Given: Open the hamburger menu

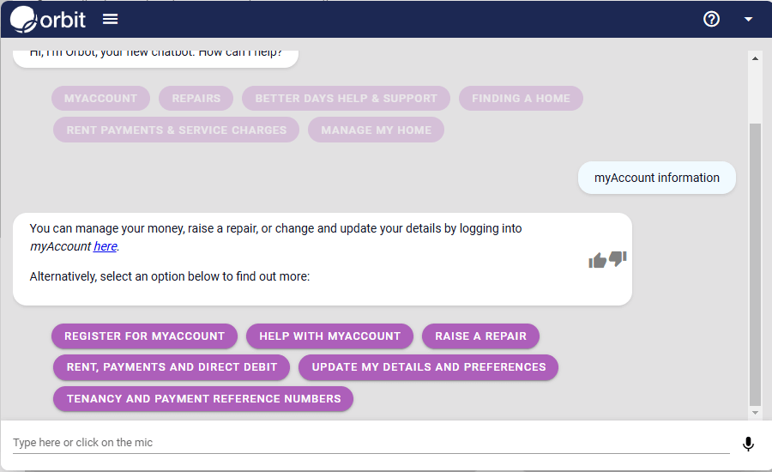Looking at the screenshot, I should [111, 19].
